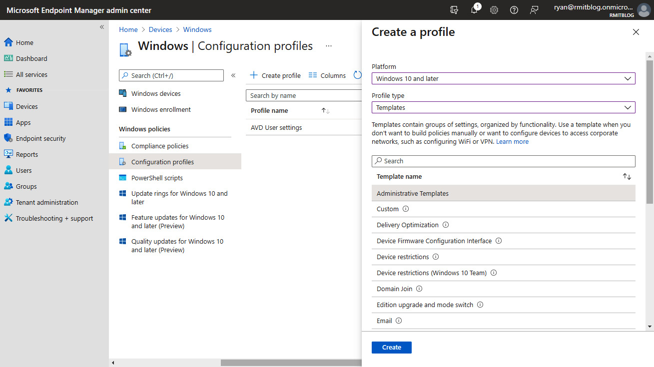Collapse the Windows blade menu chevron
Screen dimensions: 654x367
[x=233, y=75]
